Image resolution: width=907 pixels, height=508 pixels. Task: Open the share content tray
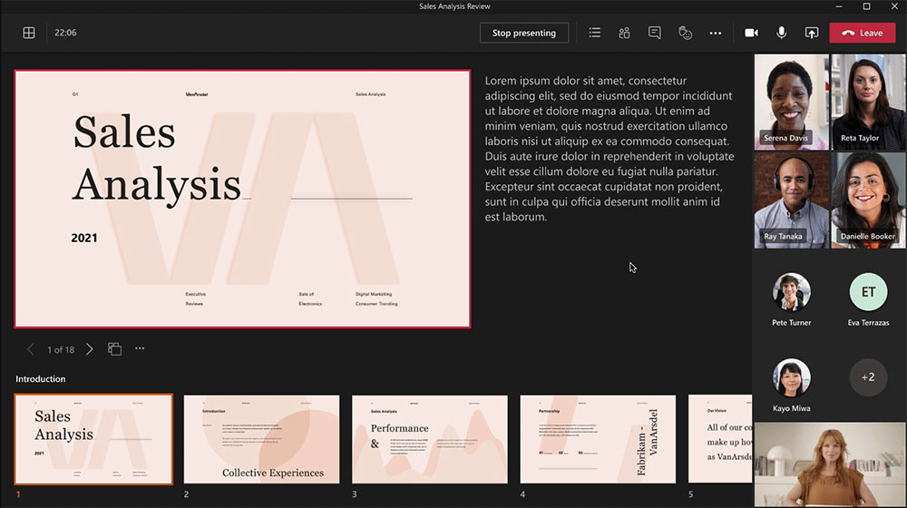tap(812, 33)
